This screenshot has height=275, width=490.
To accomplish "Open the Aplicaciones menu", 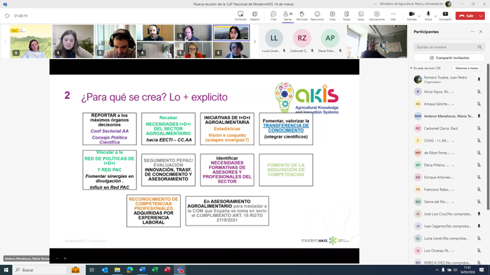I will point(377,15).
